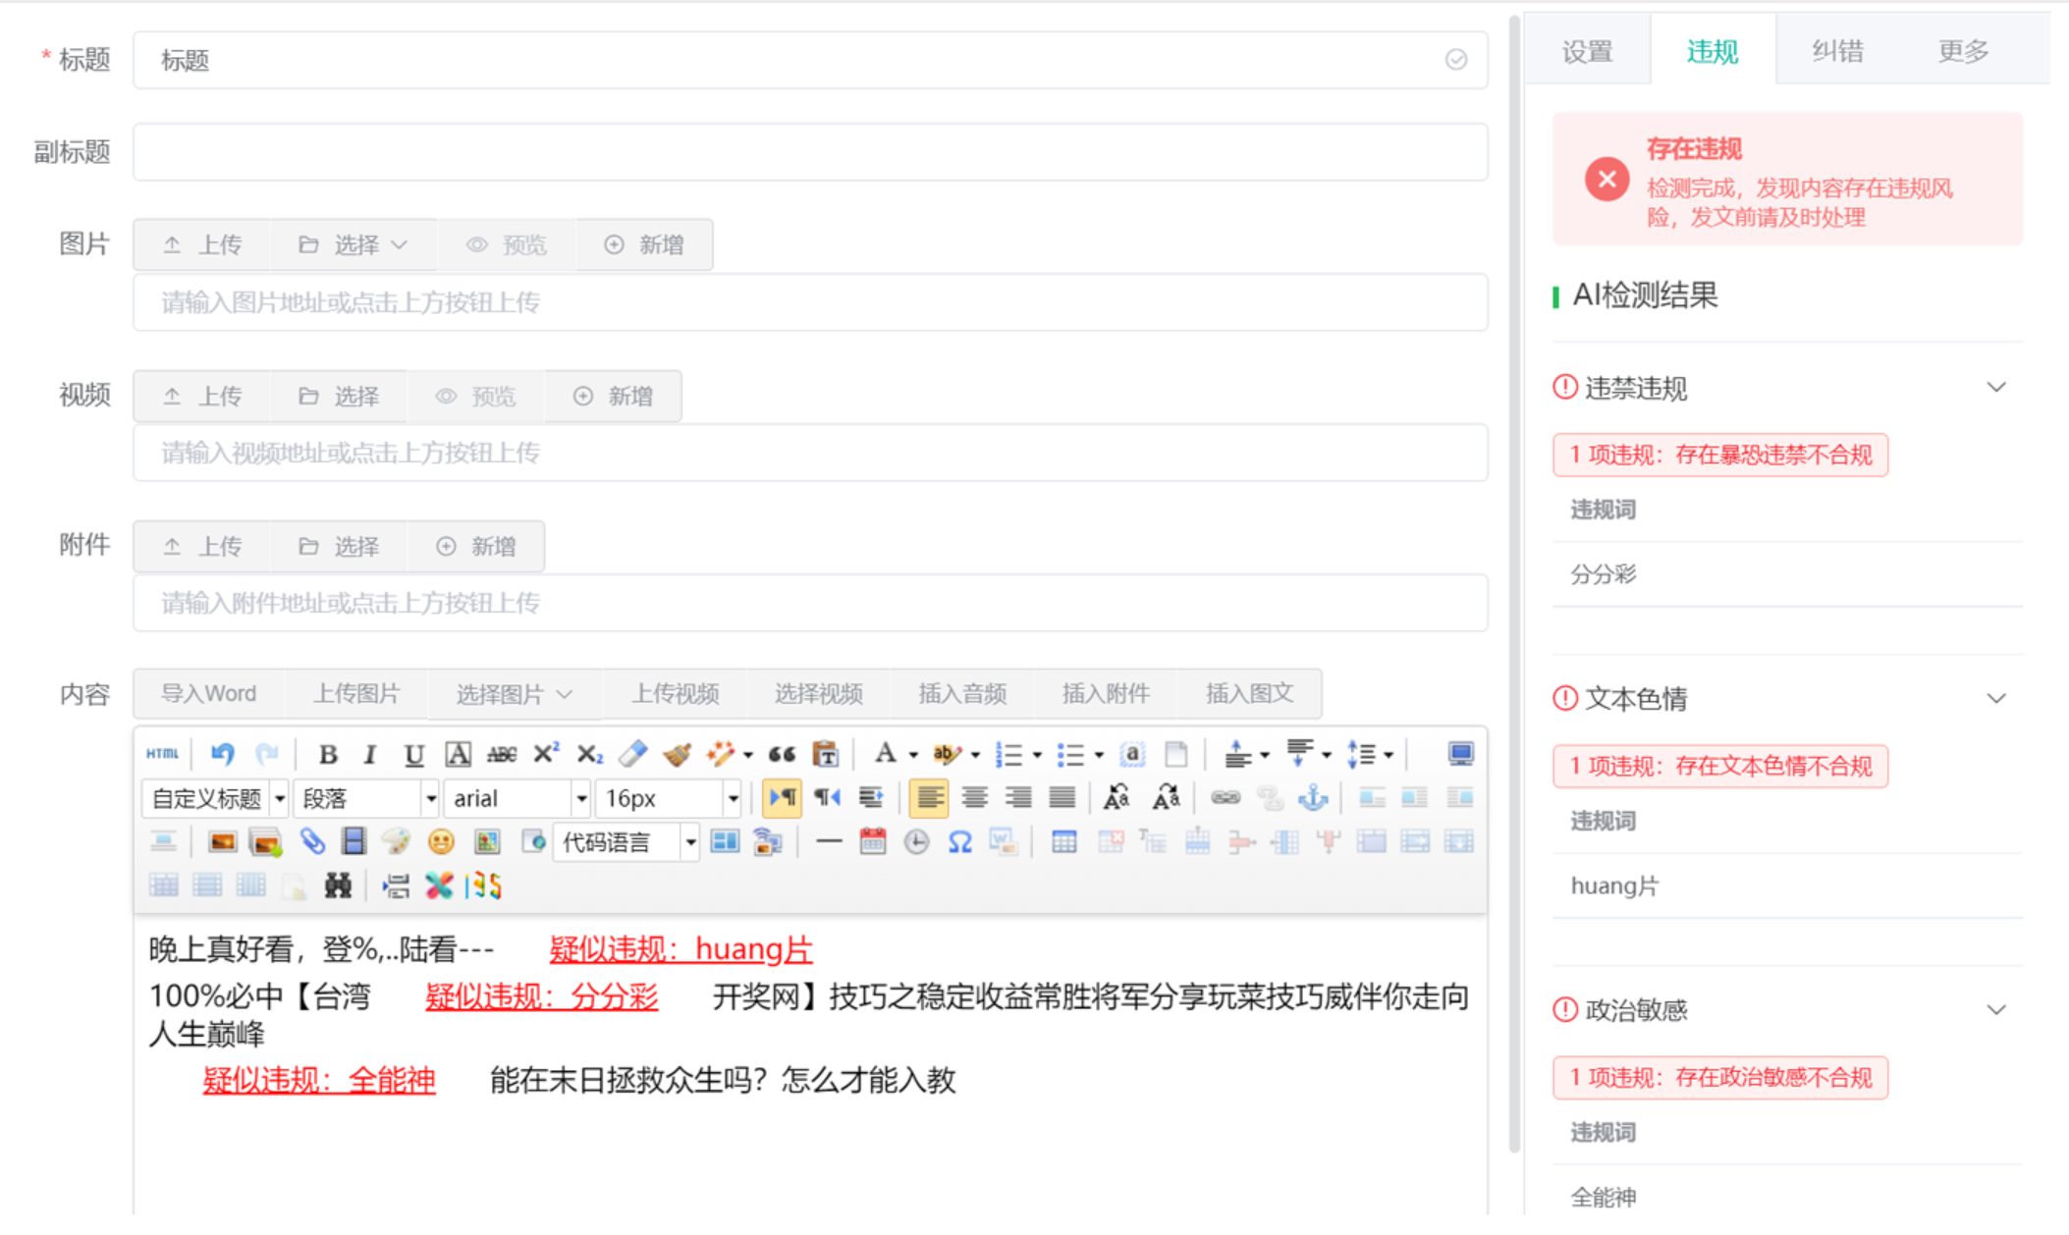The width and height of the screenshot is (2069, 1235).
Task: Click the insert hyperlink chain icon
Action: pyautogui.click(x=1225, y=797)
